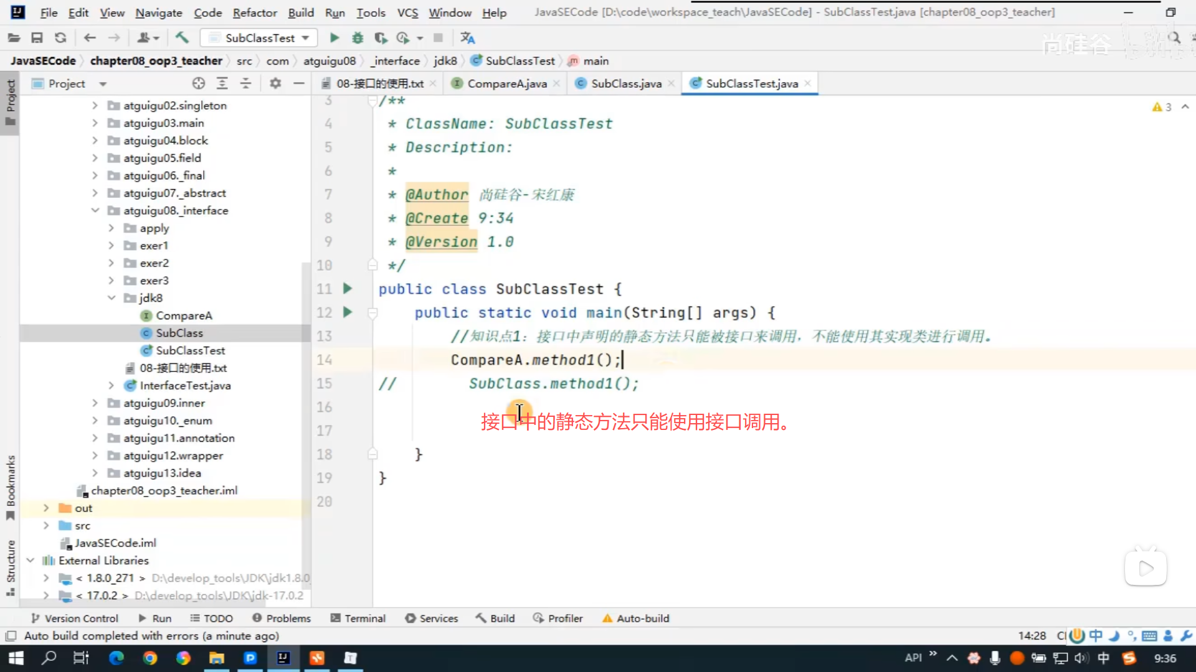1196x672 pixels.
Task: Open Project panel settings gear
Action: [x=275, y=83]
